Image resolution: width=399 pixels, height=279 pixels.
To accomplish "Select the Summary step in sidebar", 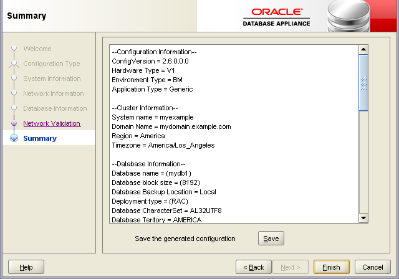I will click(x=40, y=138).
